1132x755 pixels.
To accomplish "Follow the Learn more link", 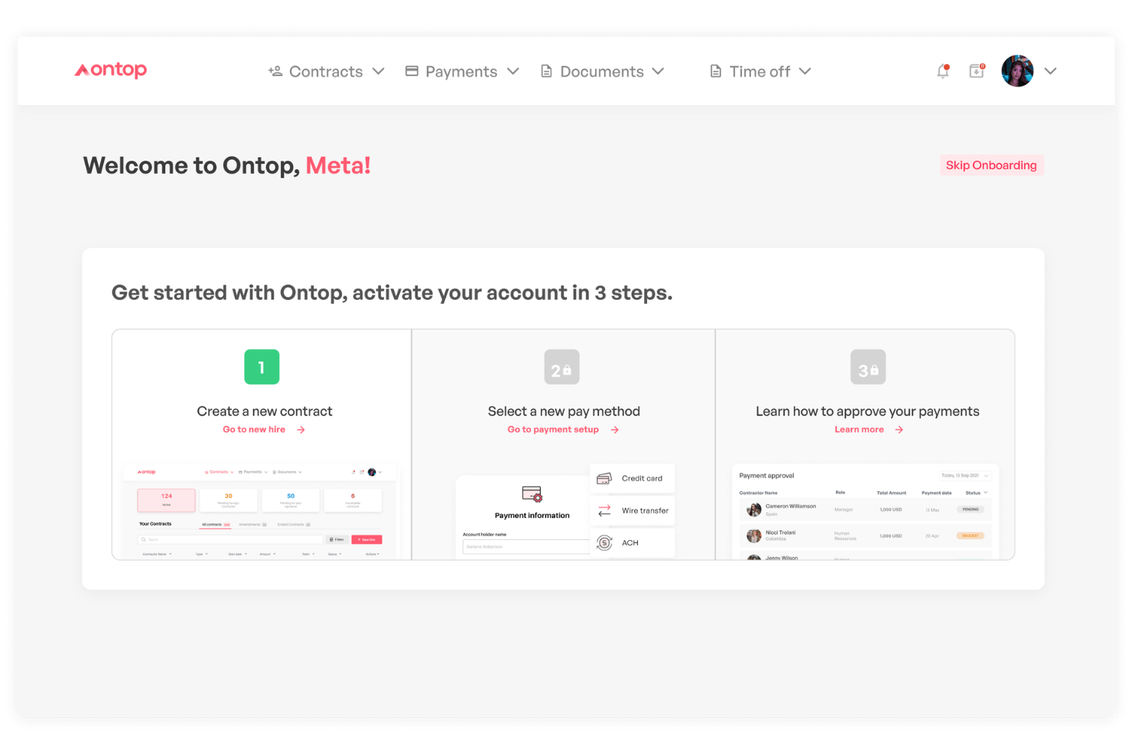I will click(859, 430).
